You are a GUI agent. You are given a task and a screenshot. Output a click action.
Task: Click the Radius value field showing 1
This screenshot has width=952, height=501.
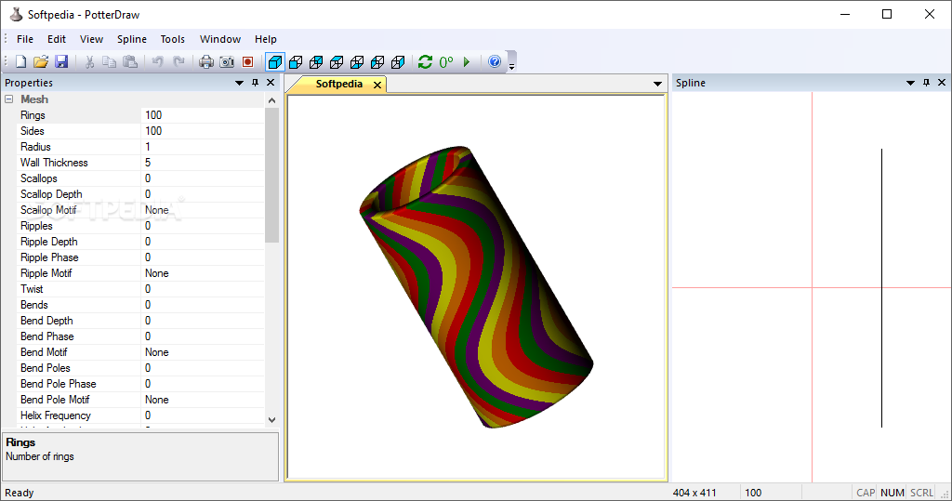[203, 147]
